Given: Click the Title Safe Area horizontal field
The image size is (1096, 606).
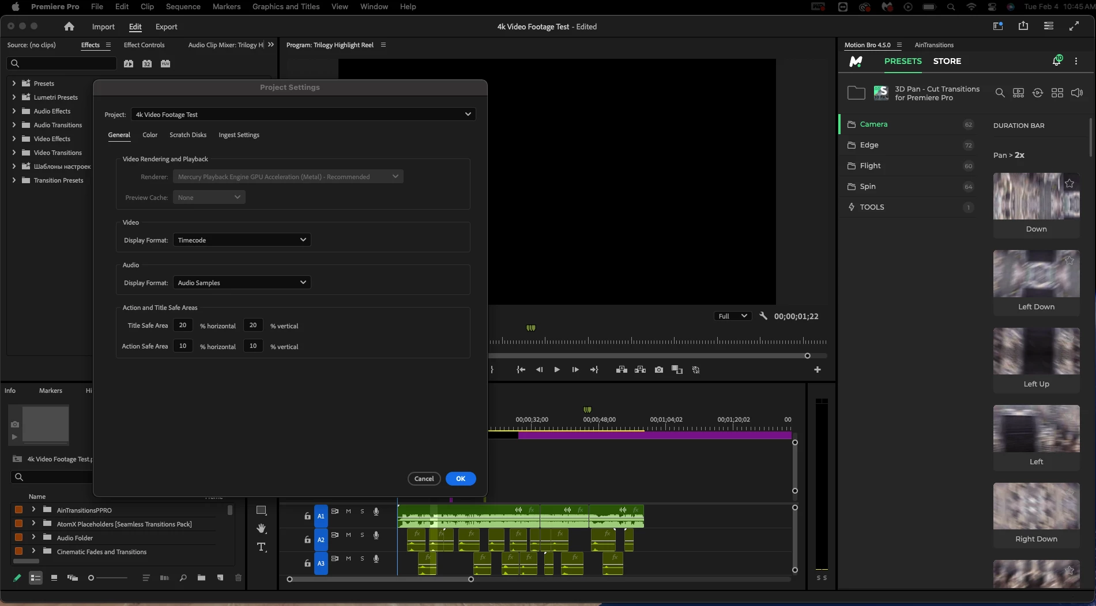Looking at the screenshot, I should click(183, 325).
